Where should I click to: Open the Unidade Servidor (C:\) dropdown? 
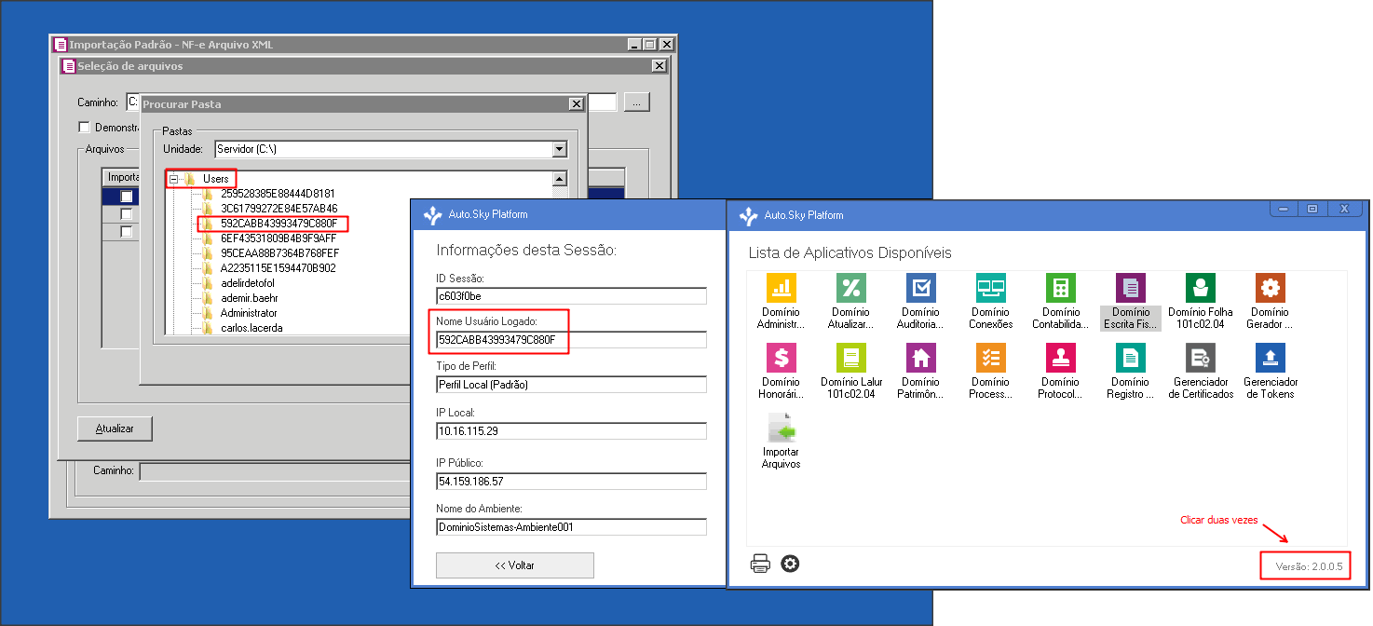click(559, 149)
